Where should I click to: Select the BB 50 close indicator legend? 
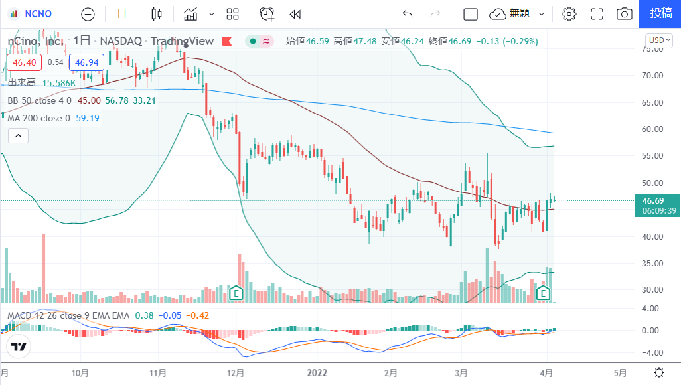point(40,100)
